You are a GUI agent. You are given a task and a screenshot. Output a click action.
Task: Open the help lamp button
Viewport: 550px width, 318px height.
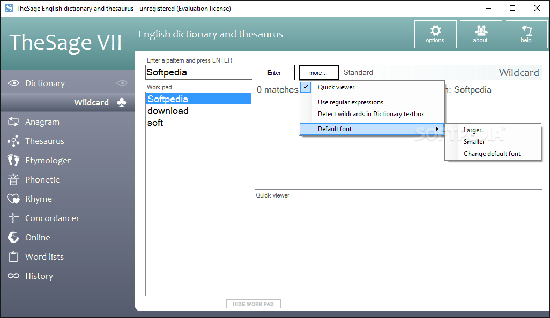[526, 34]
